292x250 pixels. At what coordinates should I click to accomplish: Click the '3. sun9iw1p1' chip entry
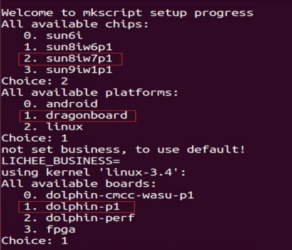click(68, 70)
